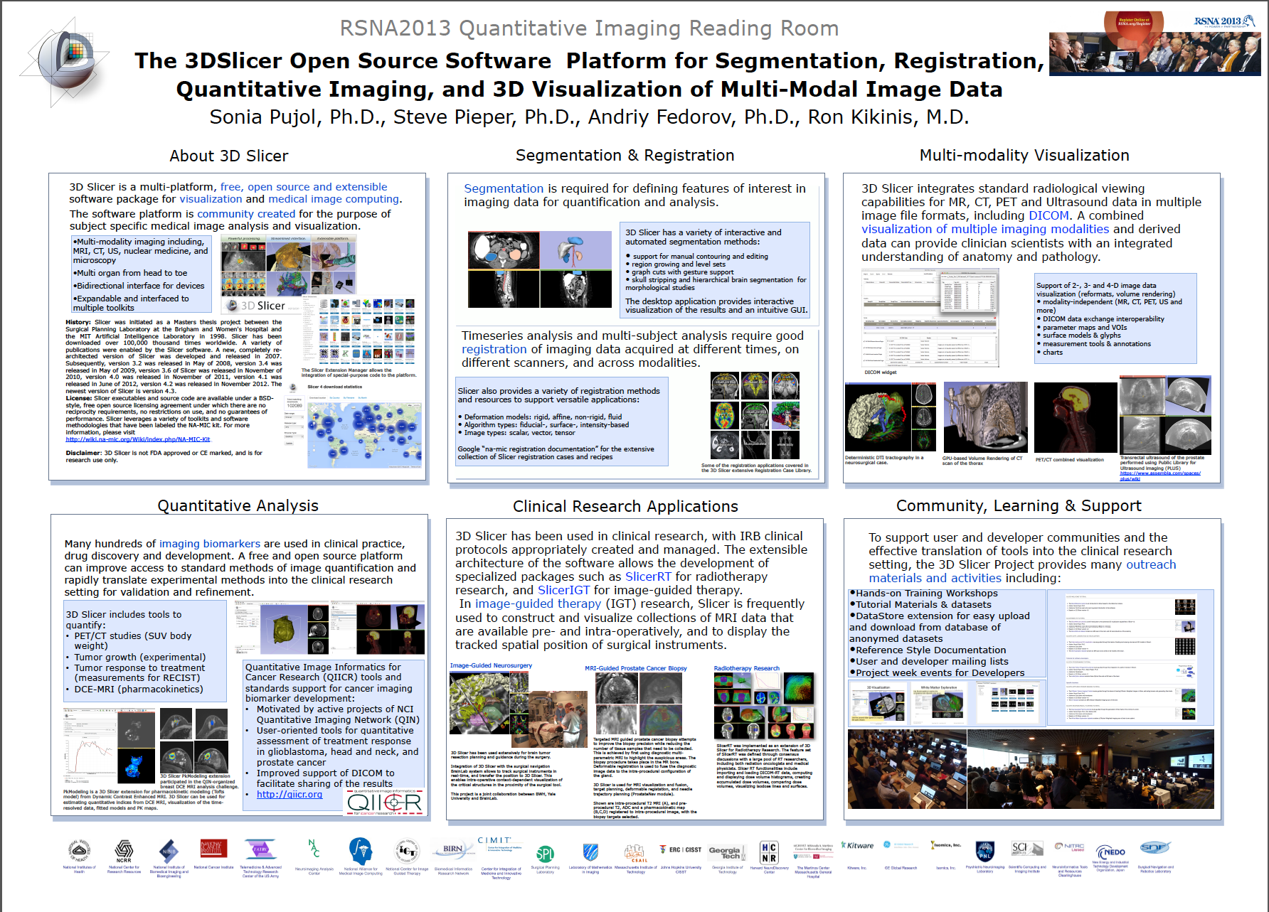Click the NEDO logo

[1110, 852]
